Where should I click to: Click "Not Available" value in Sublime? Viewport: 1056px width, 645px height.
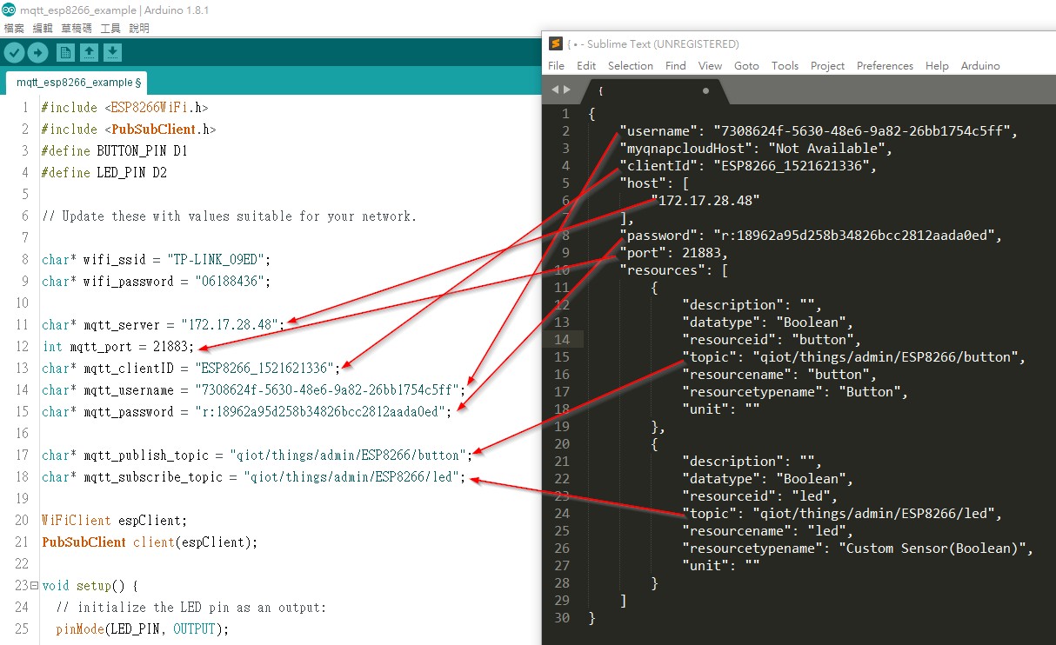pos(825,149)
